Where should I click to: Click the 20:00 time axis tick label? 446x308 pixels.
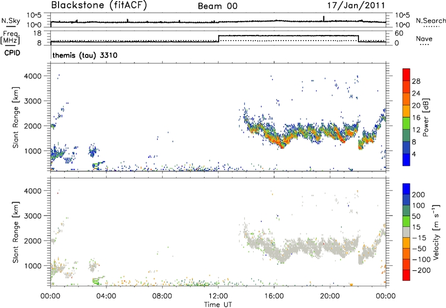click(330, 296)
